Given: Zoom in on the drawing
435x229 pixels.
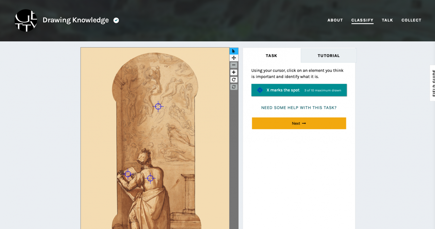Looking at the screenshot, I should [234, 72].
